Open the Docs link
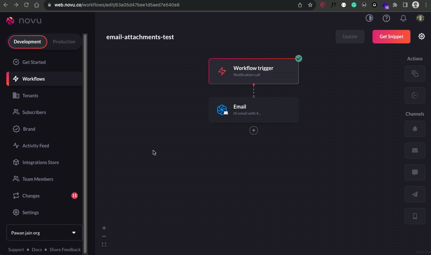This screenshot has height=255, width=431. [x=37, y=250]
